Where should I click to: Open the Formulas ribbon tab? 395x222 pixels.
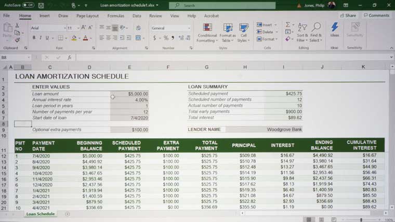[x=115, y=16]
